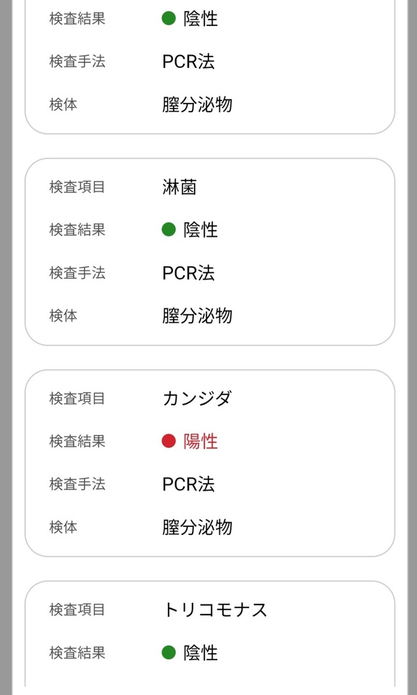
Task: Tap the status dot next to 陰性 in second card
Action: [x=168, y=230]
